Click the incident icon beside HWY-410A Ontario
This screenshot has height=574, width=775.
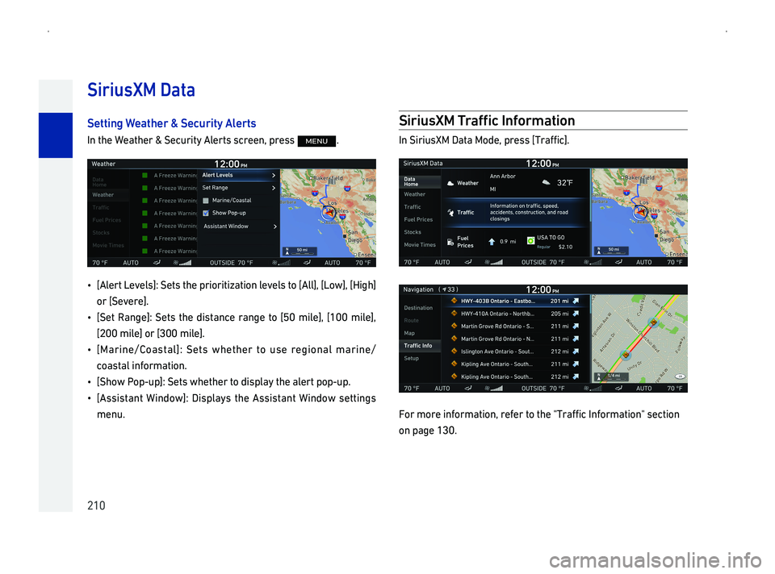(x=454, y=314)
